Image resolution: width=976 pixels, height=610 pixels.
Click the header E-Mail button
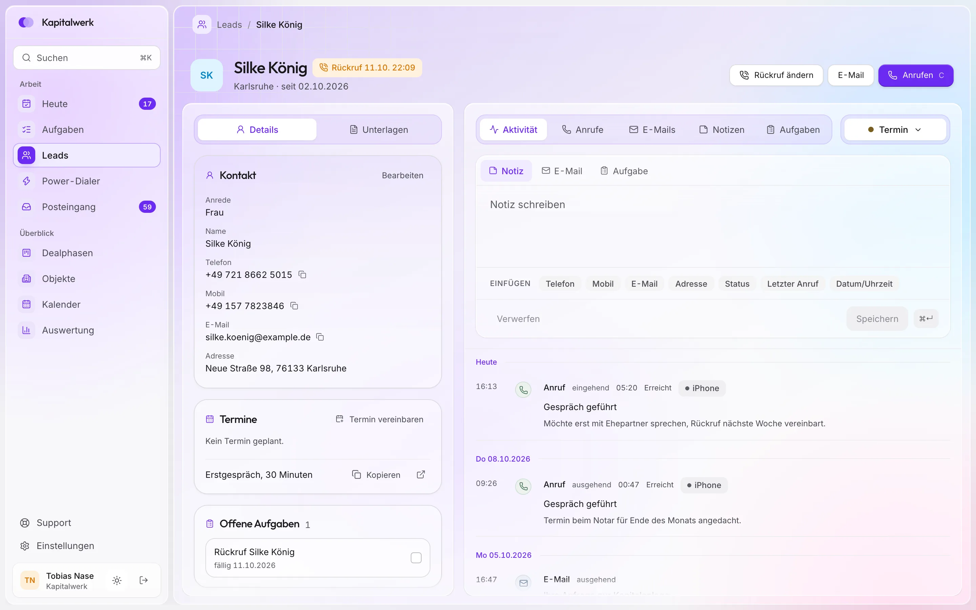click(851, 76)
